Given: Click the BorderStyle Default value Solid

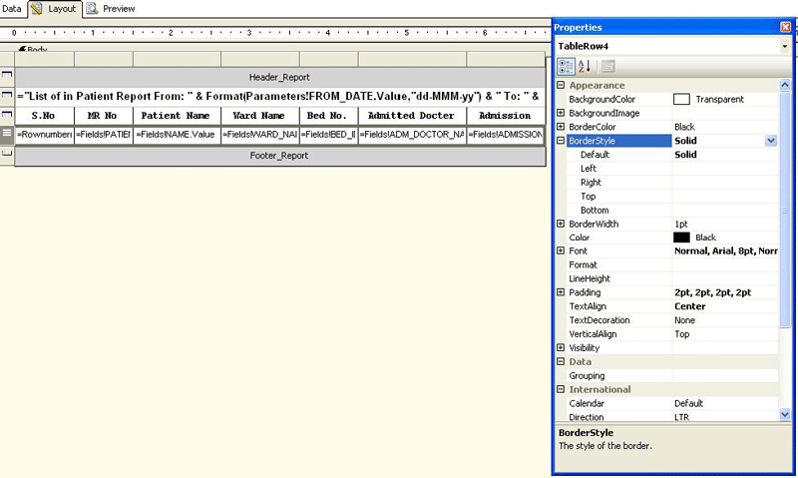Looking at the screenshot, I should (725, 155).
